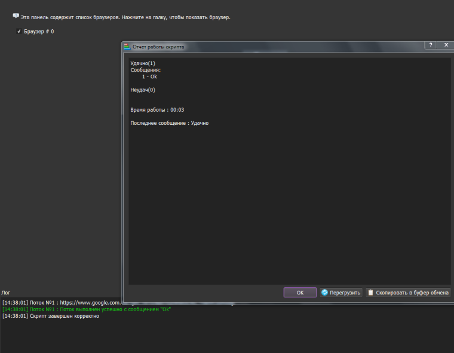Close the Отчет работы скрипта dialog

click(445, 45)
